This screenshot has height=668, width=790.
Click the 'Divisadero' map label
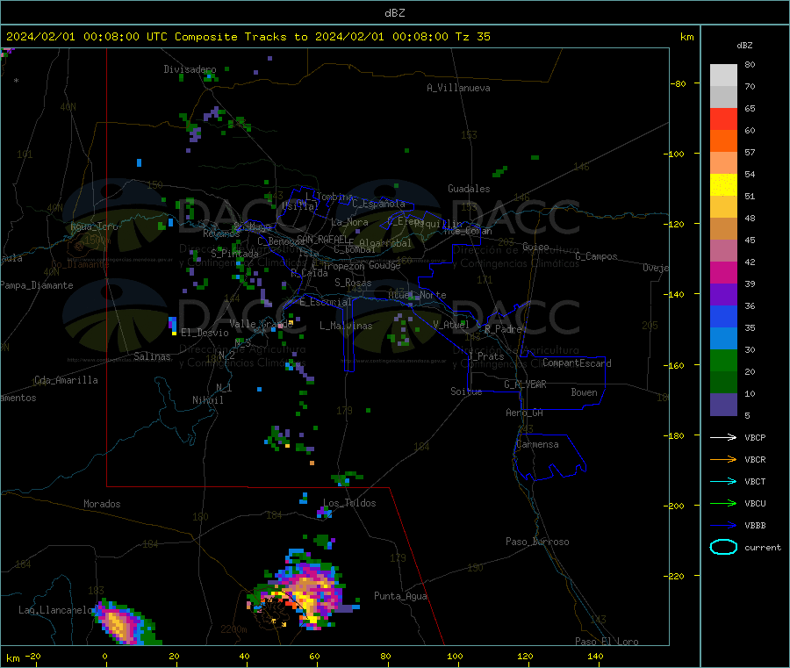[x=190, y=69]
